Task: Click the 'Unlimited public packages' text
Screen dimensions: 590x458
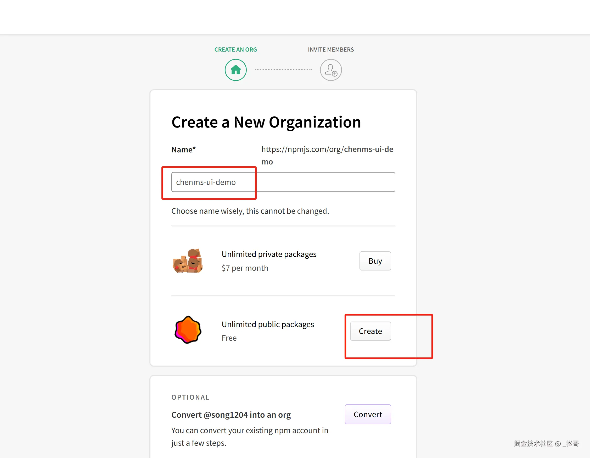Action: (x=268, y=324)
